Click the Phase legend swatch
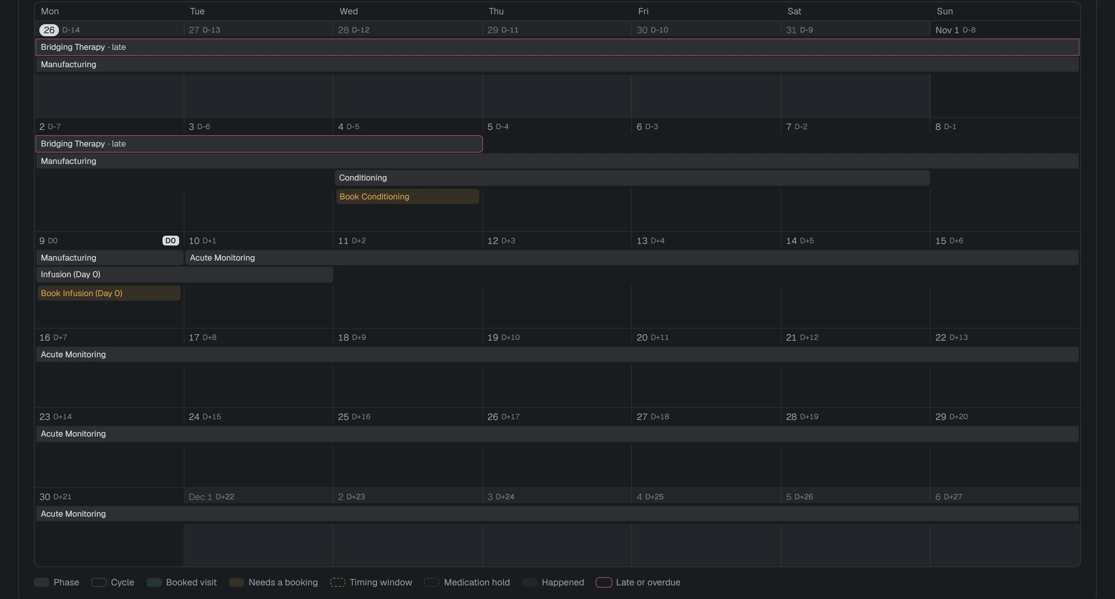The width and height of the screenshot is (1115, 599). [x=42, y=582]
